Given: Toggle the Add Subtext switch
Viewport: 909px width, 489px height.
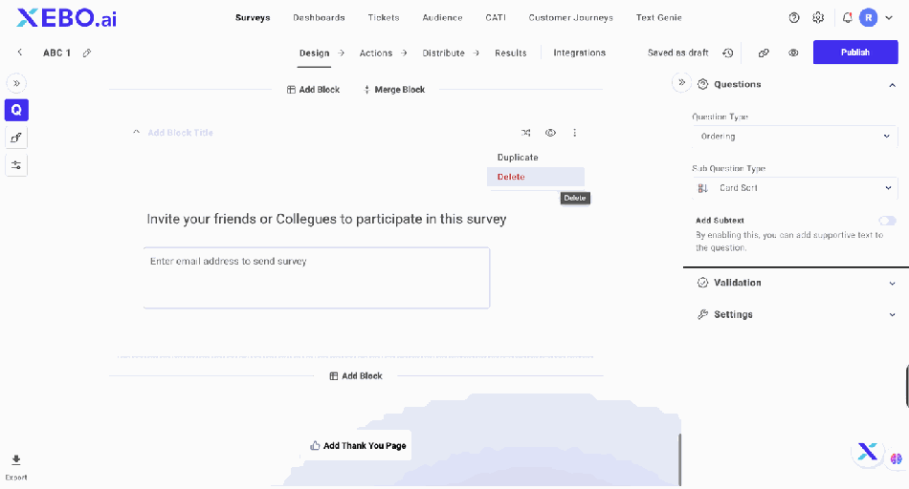Looking at the screenshot, I should tap(887, 221).
